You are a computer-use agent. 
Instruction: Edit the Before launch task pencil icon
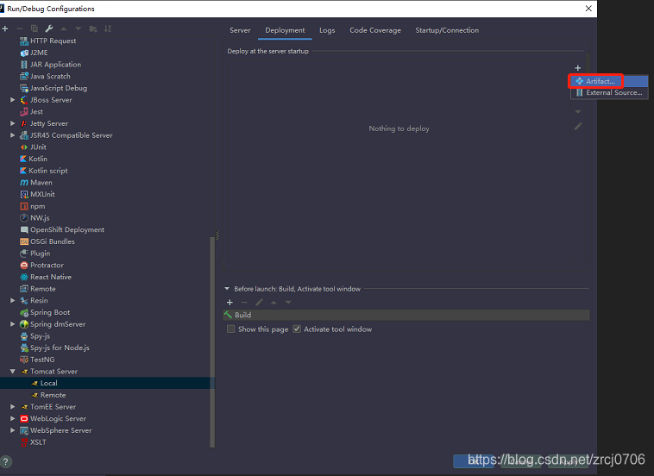[259, 302]
